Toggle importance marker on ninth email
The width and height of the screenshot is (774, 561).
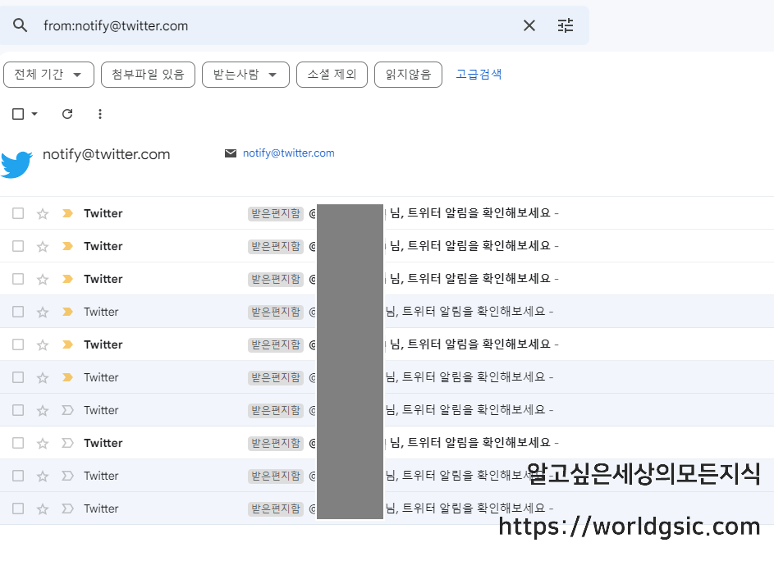pyautogui.click(x=67, y=476)
